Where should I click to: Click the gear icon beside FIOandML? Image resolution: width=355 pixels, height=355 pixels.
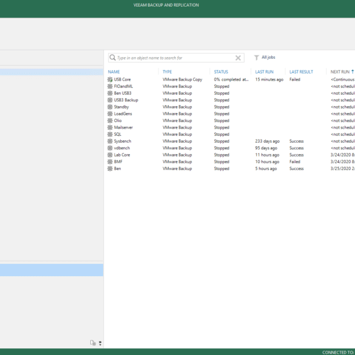pyautogui.click(x=110, y=86)
